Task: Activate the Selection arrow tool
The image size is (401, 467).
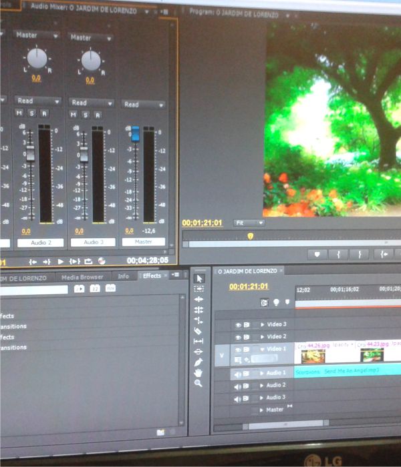Action: coord(198,278)
